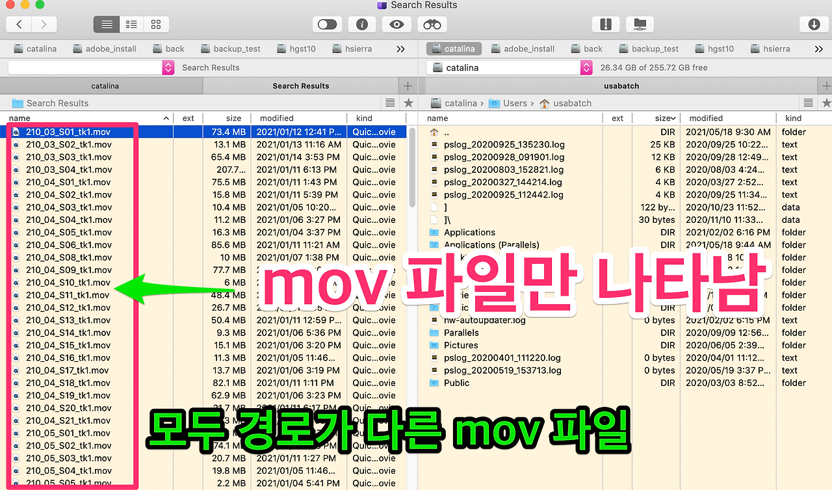Select back drive in left pane
This screenshot has width=832, height=490.
tap(168, 49)
